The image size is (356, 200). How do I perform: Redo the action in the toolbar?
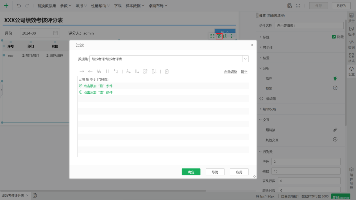[27, 6]
